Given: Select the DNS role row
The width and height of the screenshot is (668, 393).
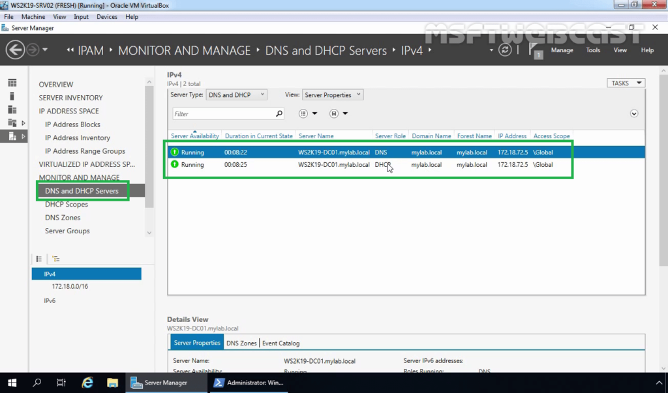Looking at the screenshot, I should [406, 152].
